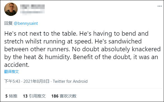This screenshot has width=164, height=102.
Task: Click the blurred username handle
Action: pyautogui.click(x=32, y=11)
